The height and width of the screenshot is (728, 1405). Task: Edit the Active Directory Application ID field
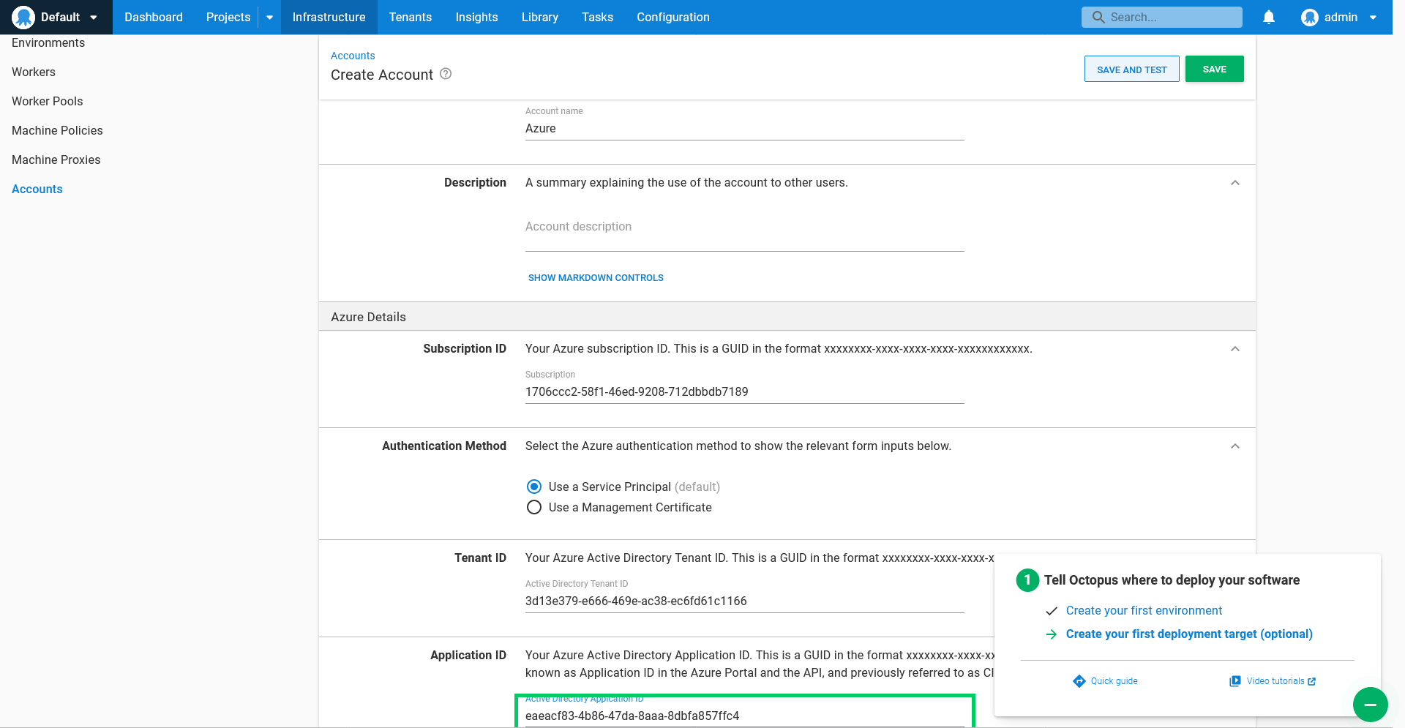(x=745, y=716)
